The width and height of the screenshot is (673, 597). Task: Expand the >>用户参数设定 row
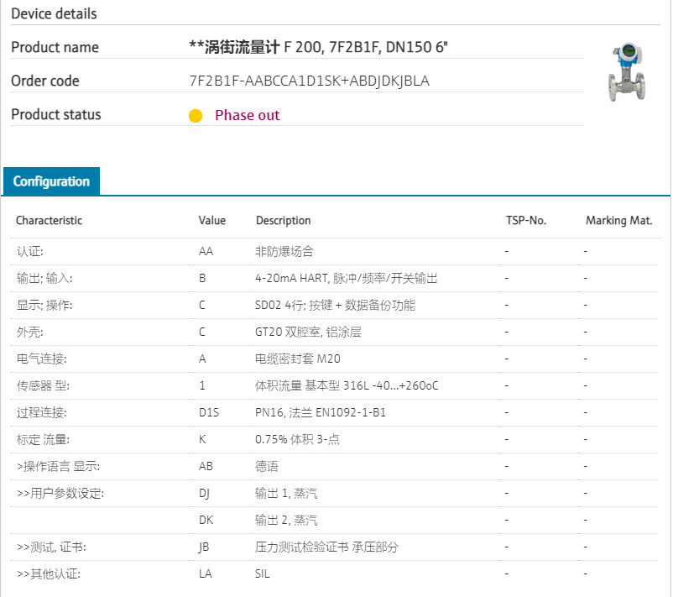coord(60,493)
